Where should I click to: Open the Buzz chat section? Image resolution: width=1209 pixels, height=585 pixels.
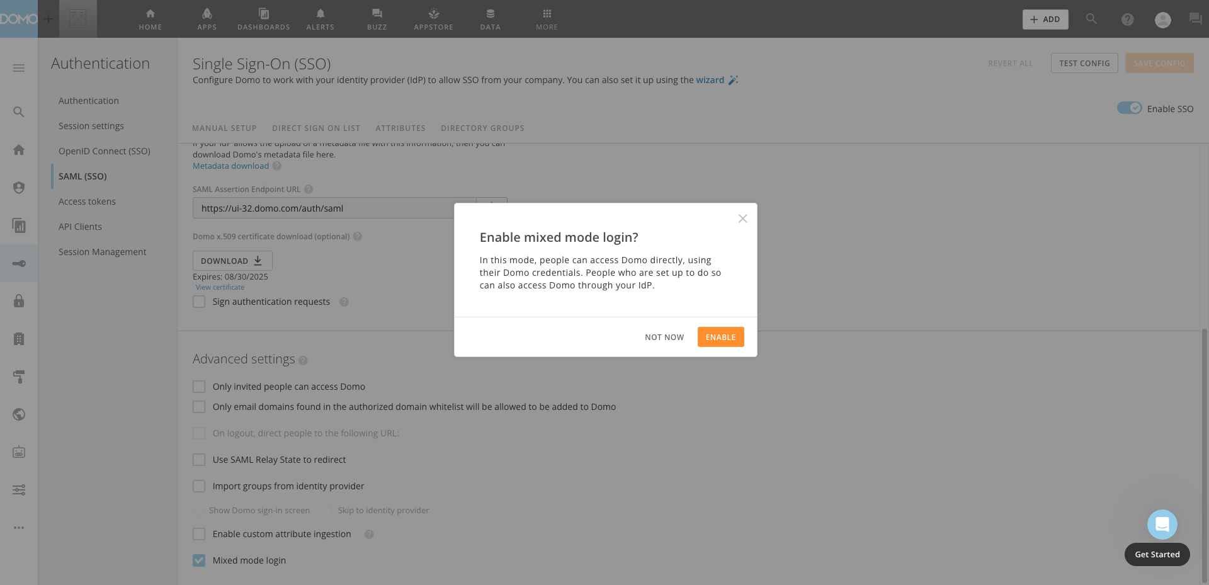click(377, 19)
